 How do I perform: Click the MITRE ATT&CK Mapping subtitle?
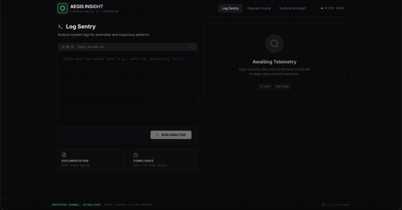click(76, 166)
